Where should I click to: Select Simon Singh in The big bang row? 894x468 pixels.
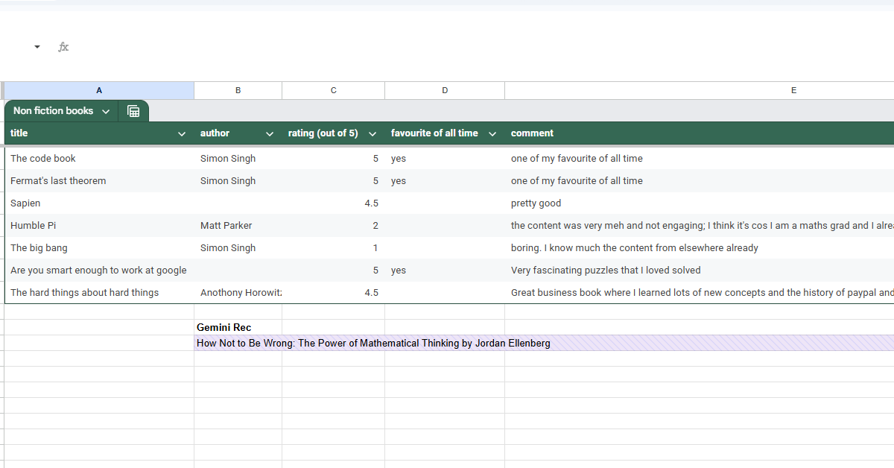238,247
